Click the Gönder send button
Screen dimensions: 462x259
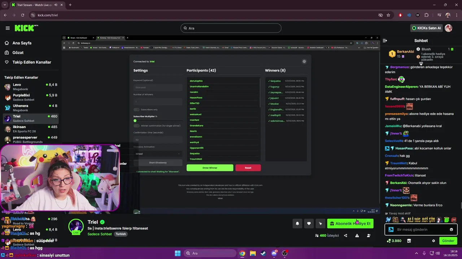tap(448, 241)
